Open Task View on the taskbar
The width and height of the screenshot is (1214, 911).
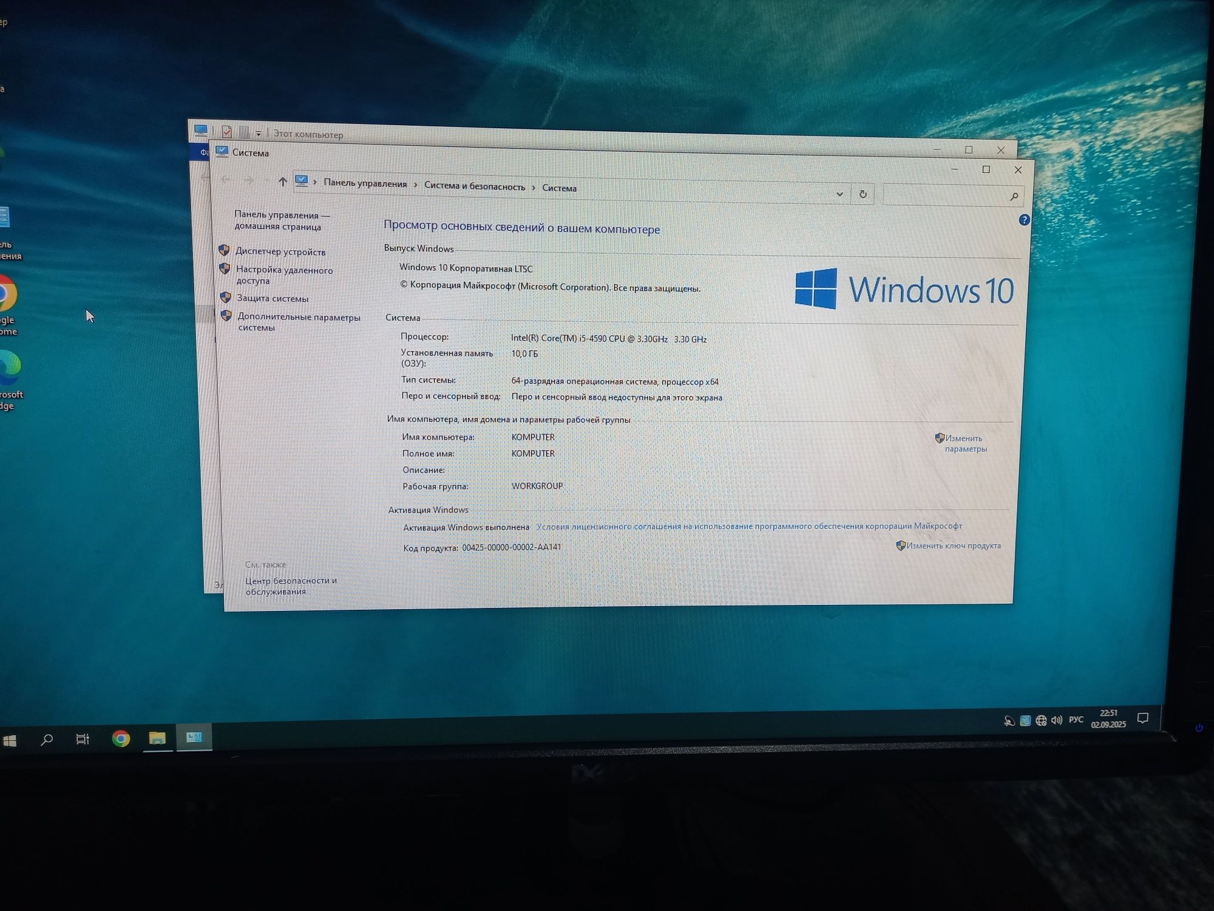[83, 739]
